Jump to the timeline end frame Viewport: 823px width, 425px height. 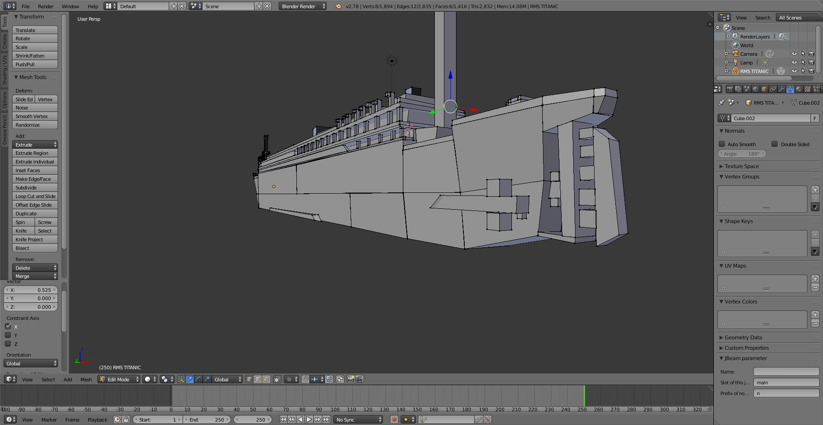tap(327, 419)
